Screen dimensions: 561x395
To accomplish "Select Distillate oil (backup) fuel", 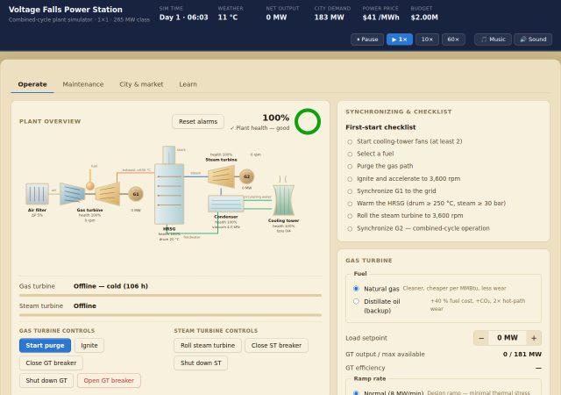I will point(356,301).
